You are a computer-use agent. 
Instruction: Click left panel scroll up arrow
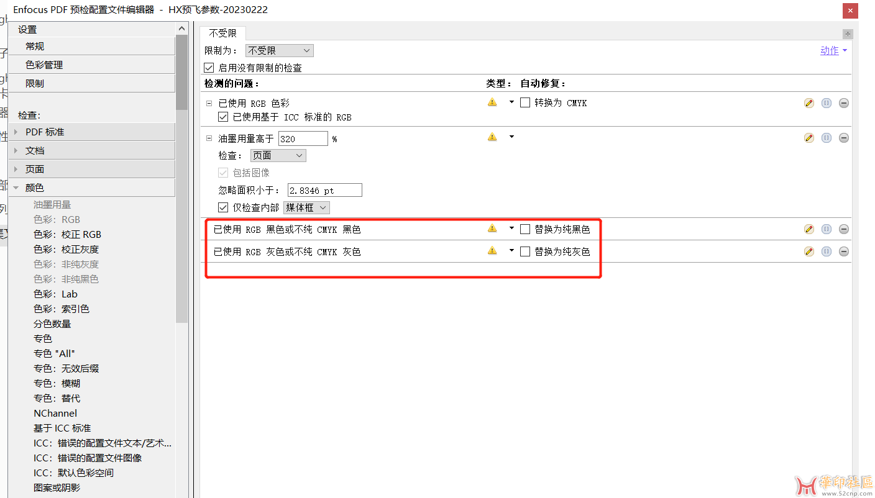[x=181, y=29]
